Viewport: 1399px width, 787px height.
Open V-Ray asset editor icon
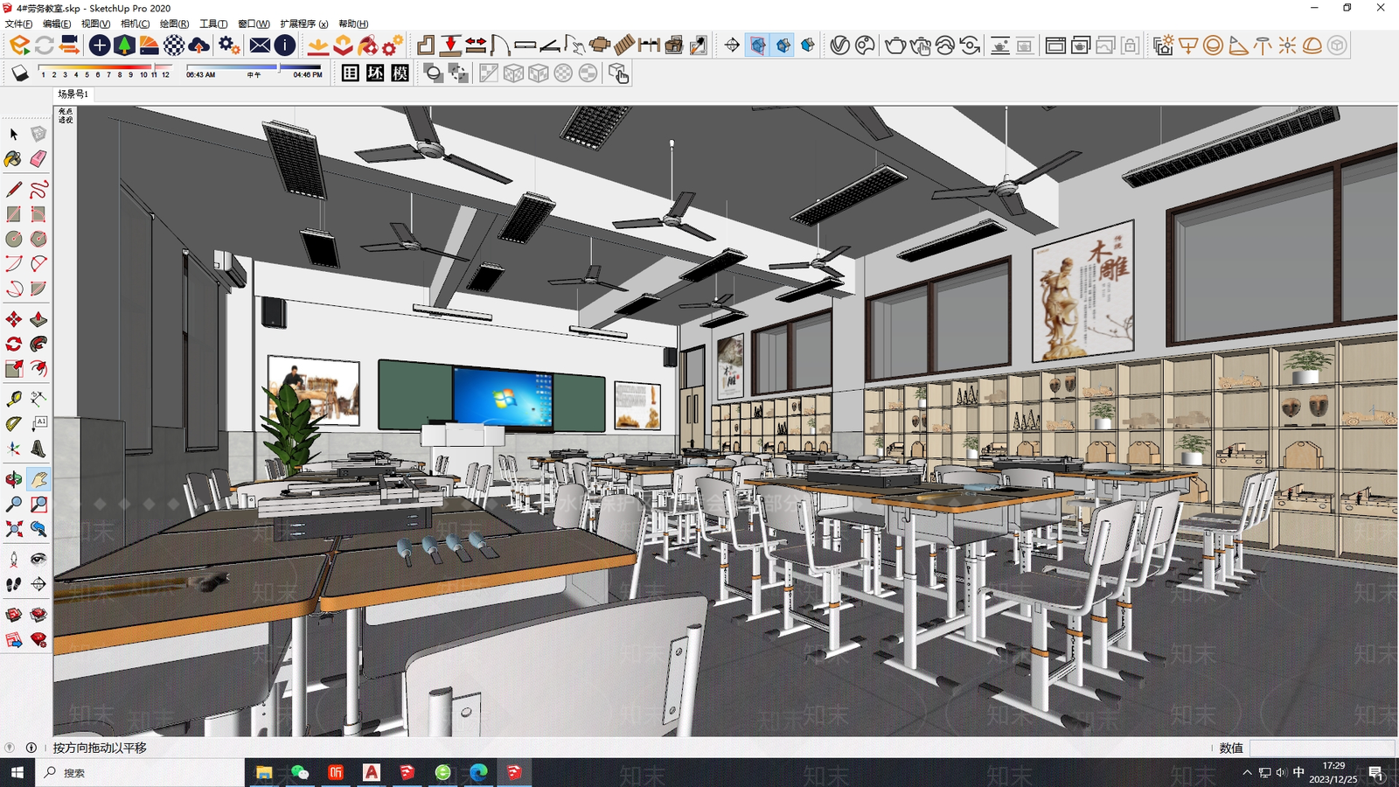coord(839,45)
